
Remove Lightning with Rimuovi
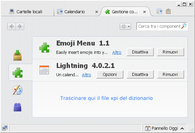coord(170,74)
